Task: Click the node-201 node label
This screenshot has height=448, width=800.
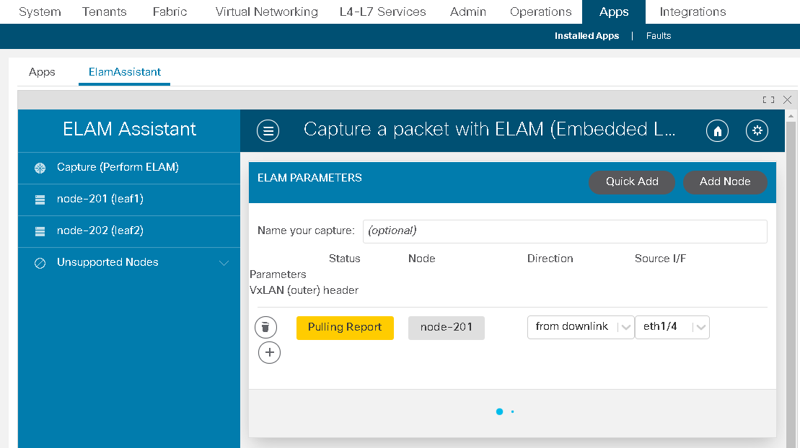Action: point(447,328)
